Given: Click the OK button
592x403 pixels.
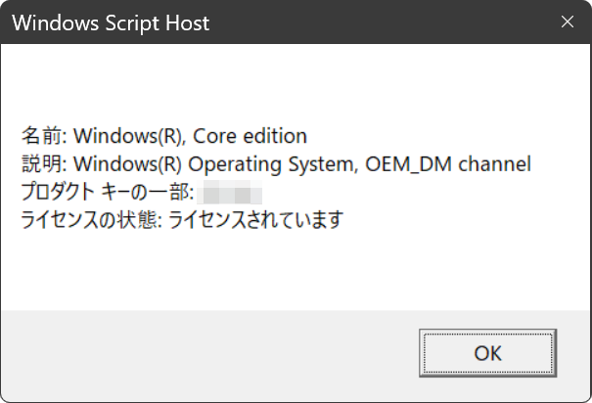Looking at the screenshot, I should click(487, 353).
